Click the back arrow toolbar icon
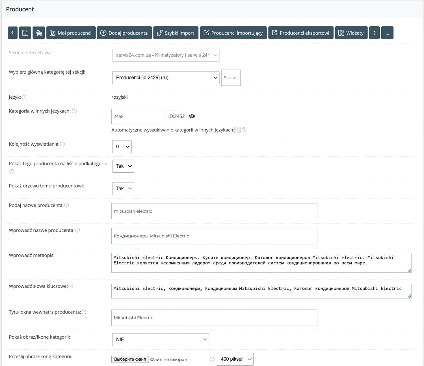 click(12, 33)
